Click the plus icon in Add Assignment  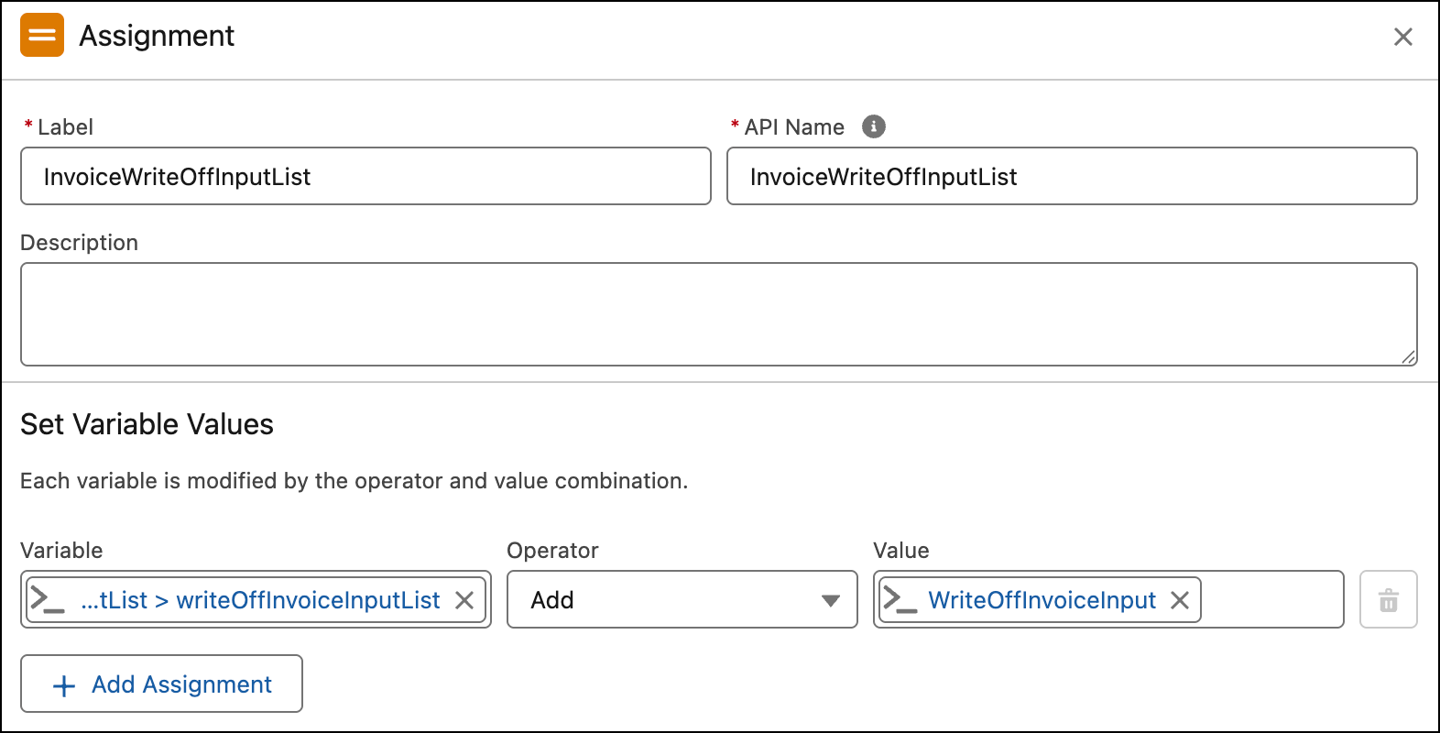(64, 685)
